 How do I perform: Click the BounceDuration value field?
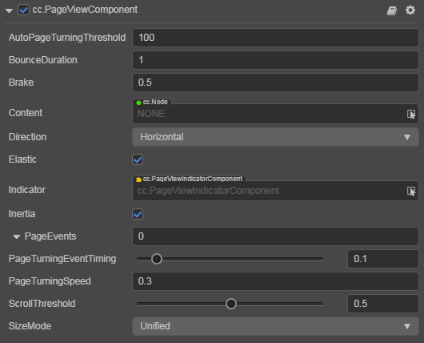tap(275, 60)
